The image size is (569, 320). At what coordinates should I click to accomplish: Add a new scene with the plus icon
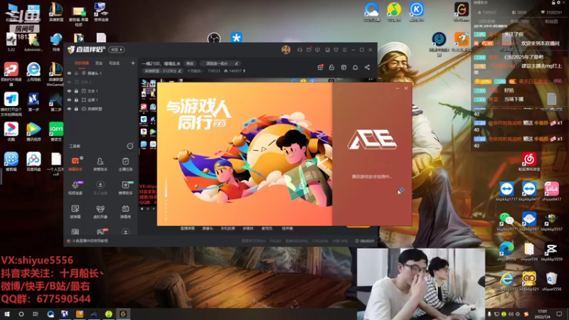coord(133,63)
